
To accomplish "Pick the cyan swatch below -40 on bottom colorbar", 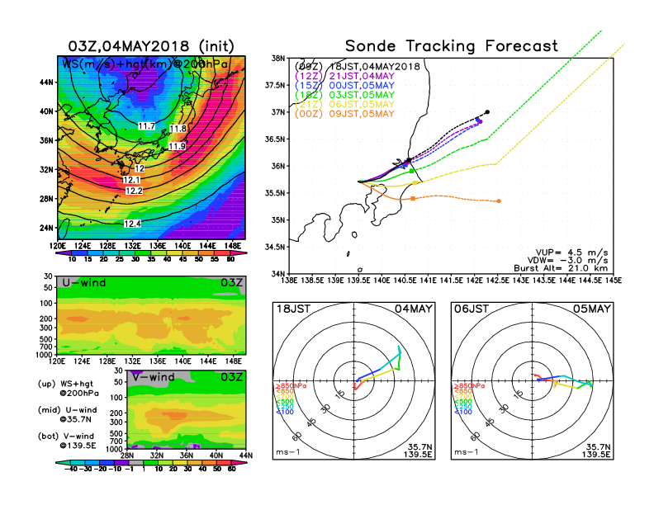I will coord(64,462).
